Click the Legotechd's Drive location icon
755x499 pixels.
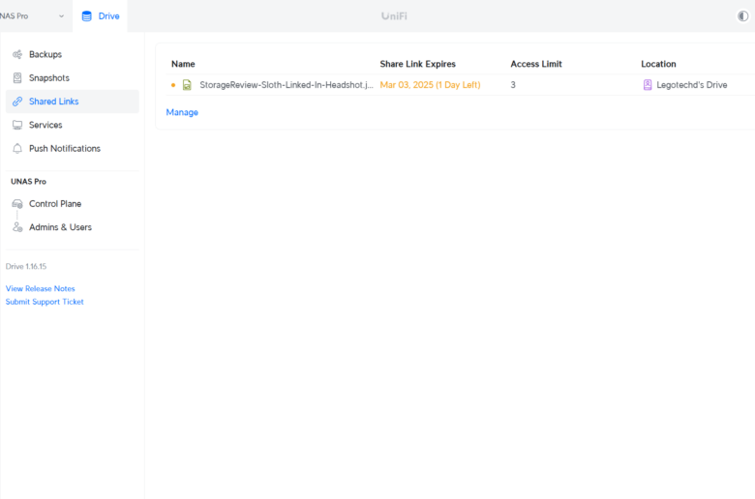648,85
